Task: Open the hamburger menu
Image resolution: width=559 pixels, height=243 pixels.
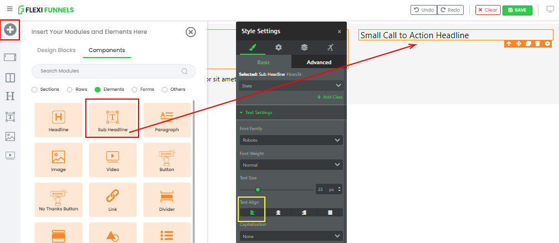Action: pyautogui.click(x=9, y=9)
